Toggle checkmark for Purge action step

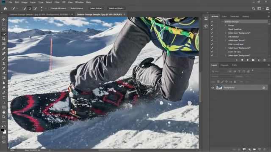pyautogui.click(x=212, y=25)
